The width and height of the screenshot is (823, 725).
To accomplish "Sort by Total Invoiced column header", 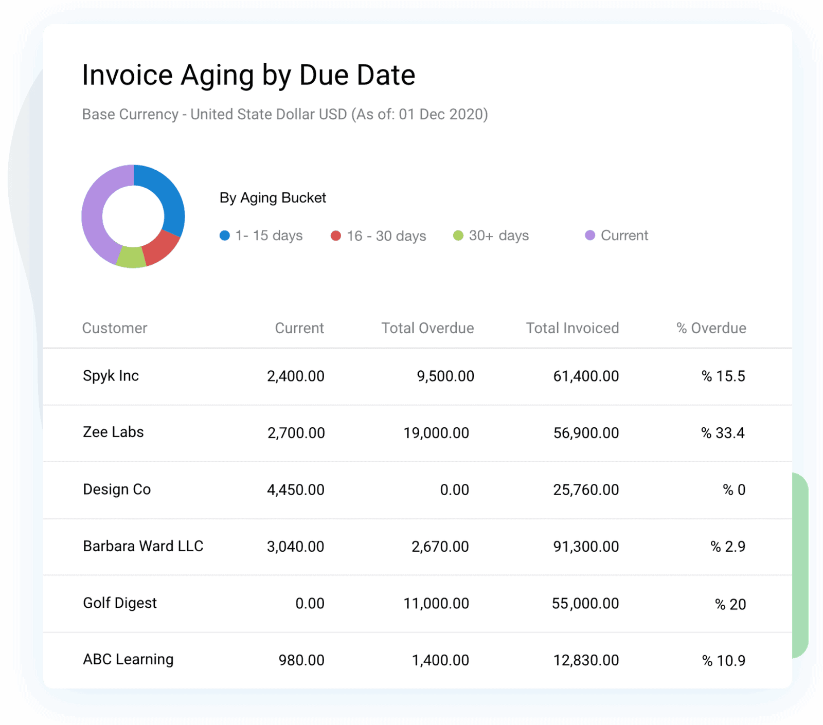I will [572, 328].
